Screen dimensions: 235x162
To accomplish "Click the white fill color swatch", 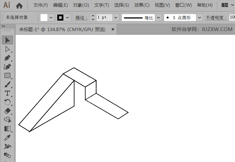I will pyautogui.click(x=44, y=18).
